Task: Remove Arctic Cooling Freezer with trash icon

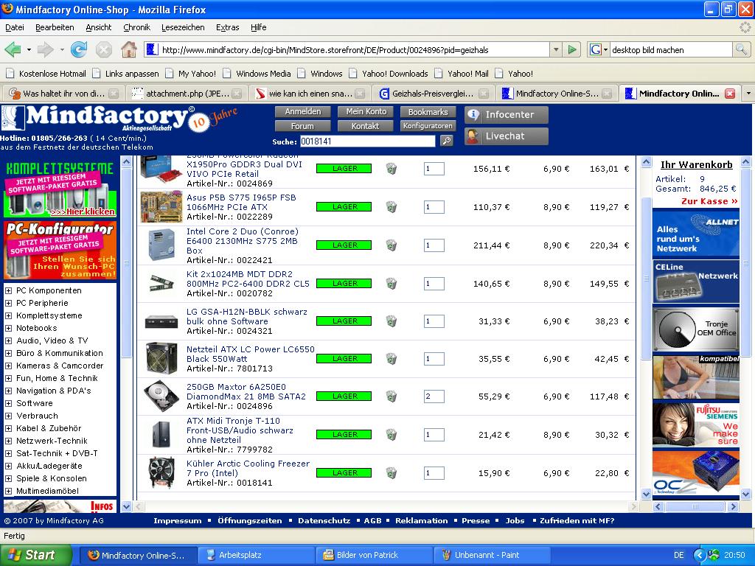Action: click(x=392, y=473)
